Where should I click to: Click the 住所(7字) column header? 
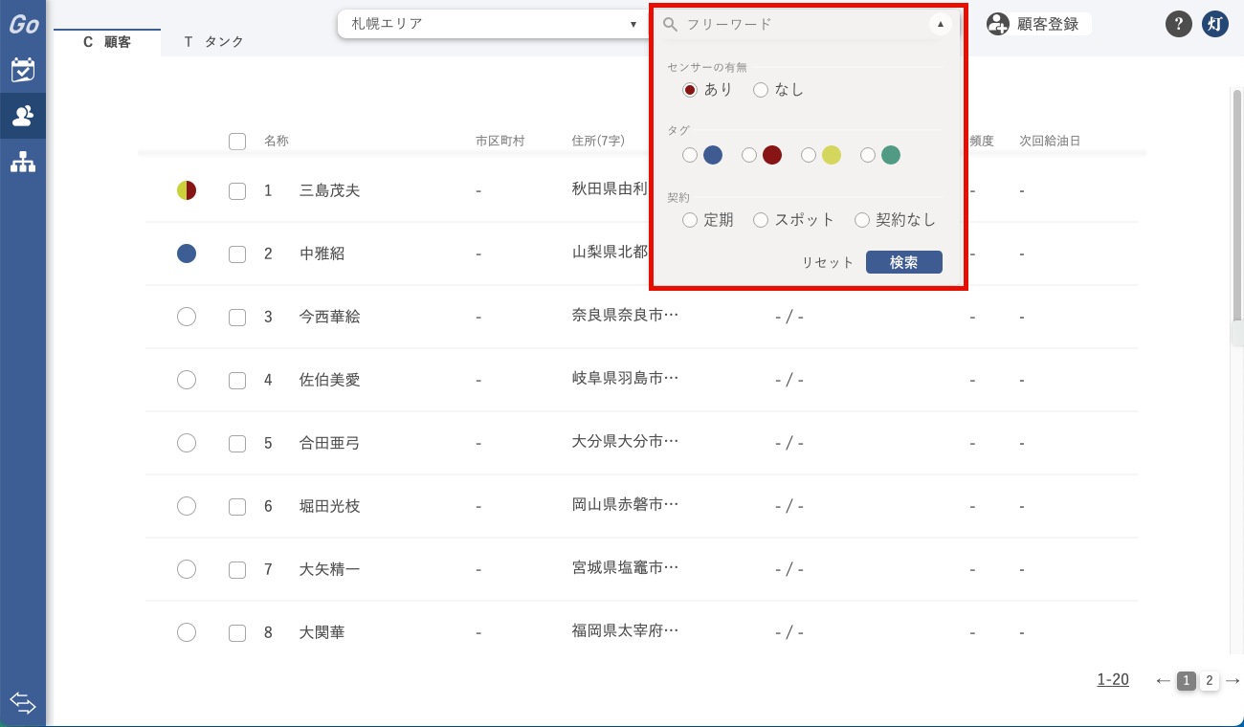[598, 141]
